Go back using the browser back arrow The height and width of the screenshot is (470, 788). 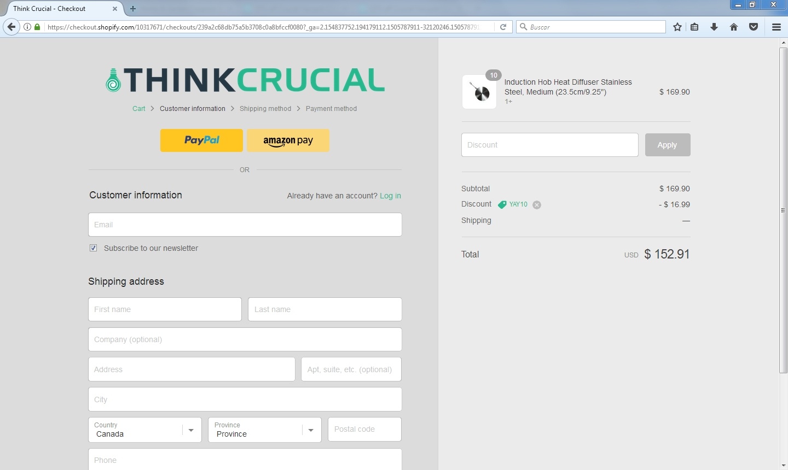11,27
